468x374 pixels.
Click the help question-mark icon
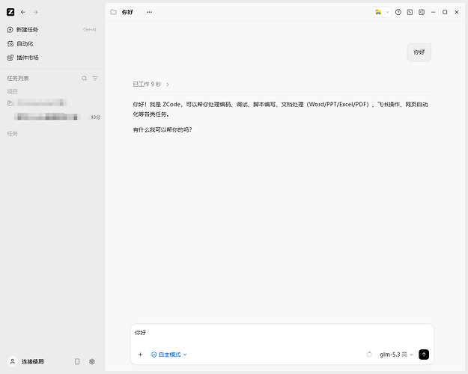(398, 12)
